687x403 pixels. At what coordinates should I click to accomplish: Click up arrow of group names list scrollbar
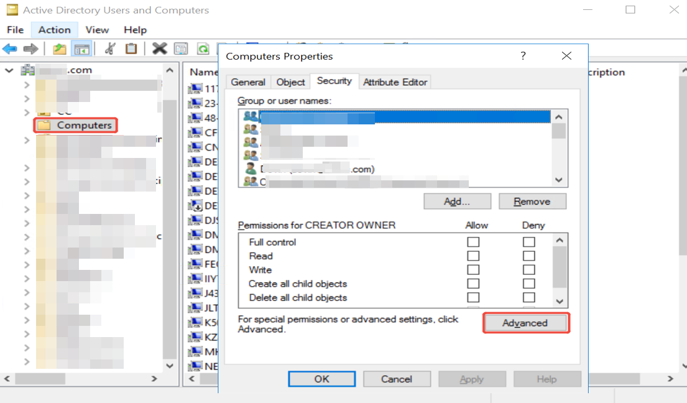click(x=559, y=117)
